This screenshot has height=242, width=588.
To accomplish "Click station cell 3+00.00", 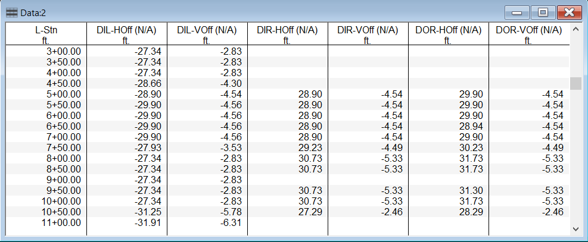I will tap(63, 51).
